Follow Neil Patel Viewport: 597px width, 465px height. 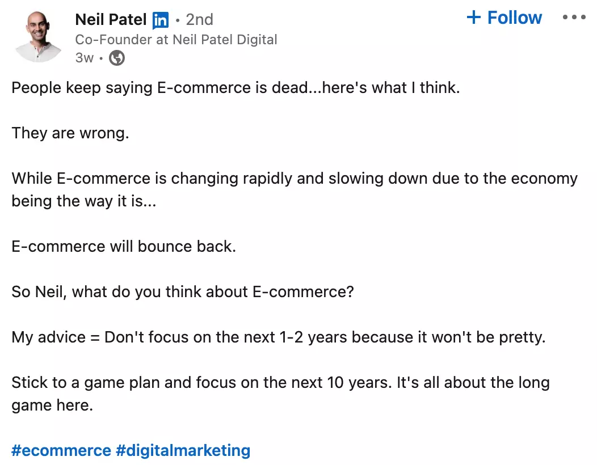(x=504, y=17)
